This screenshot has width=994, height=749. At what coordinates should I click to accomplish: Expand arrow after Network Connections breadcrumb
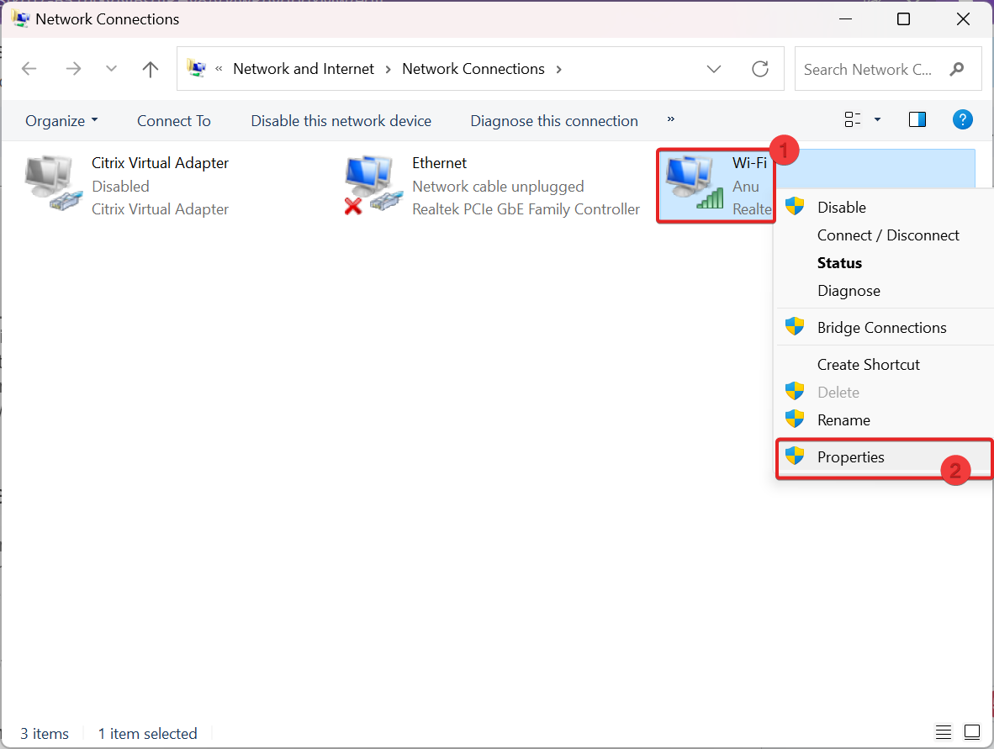558,69
